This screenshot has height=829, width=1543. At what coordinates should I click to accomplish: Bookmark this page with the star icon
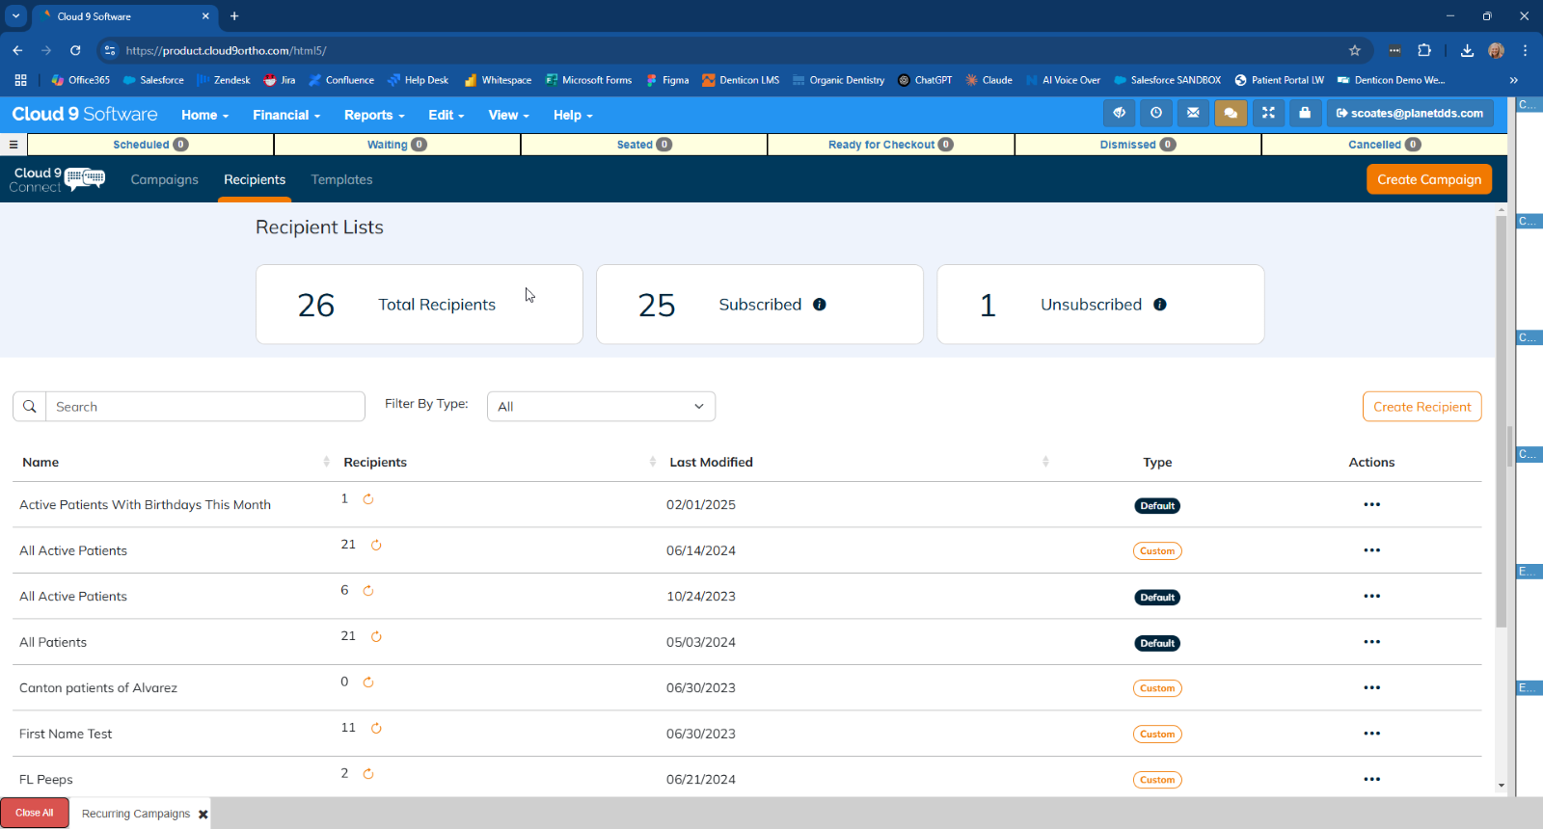[1354, 50]
